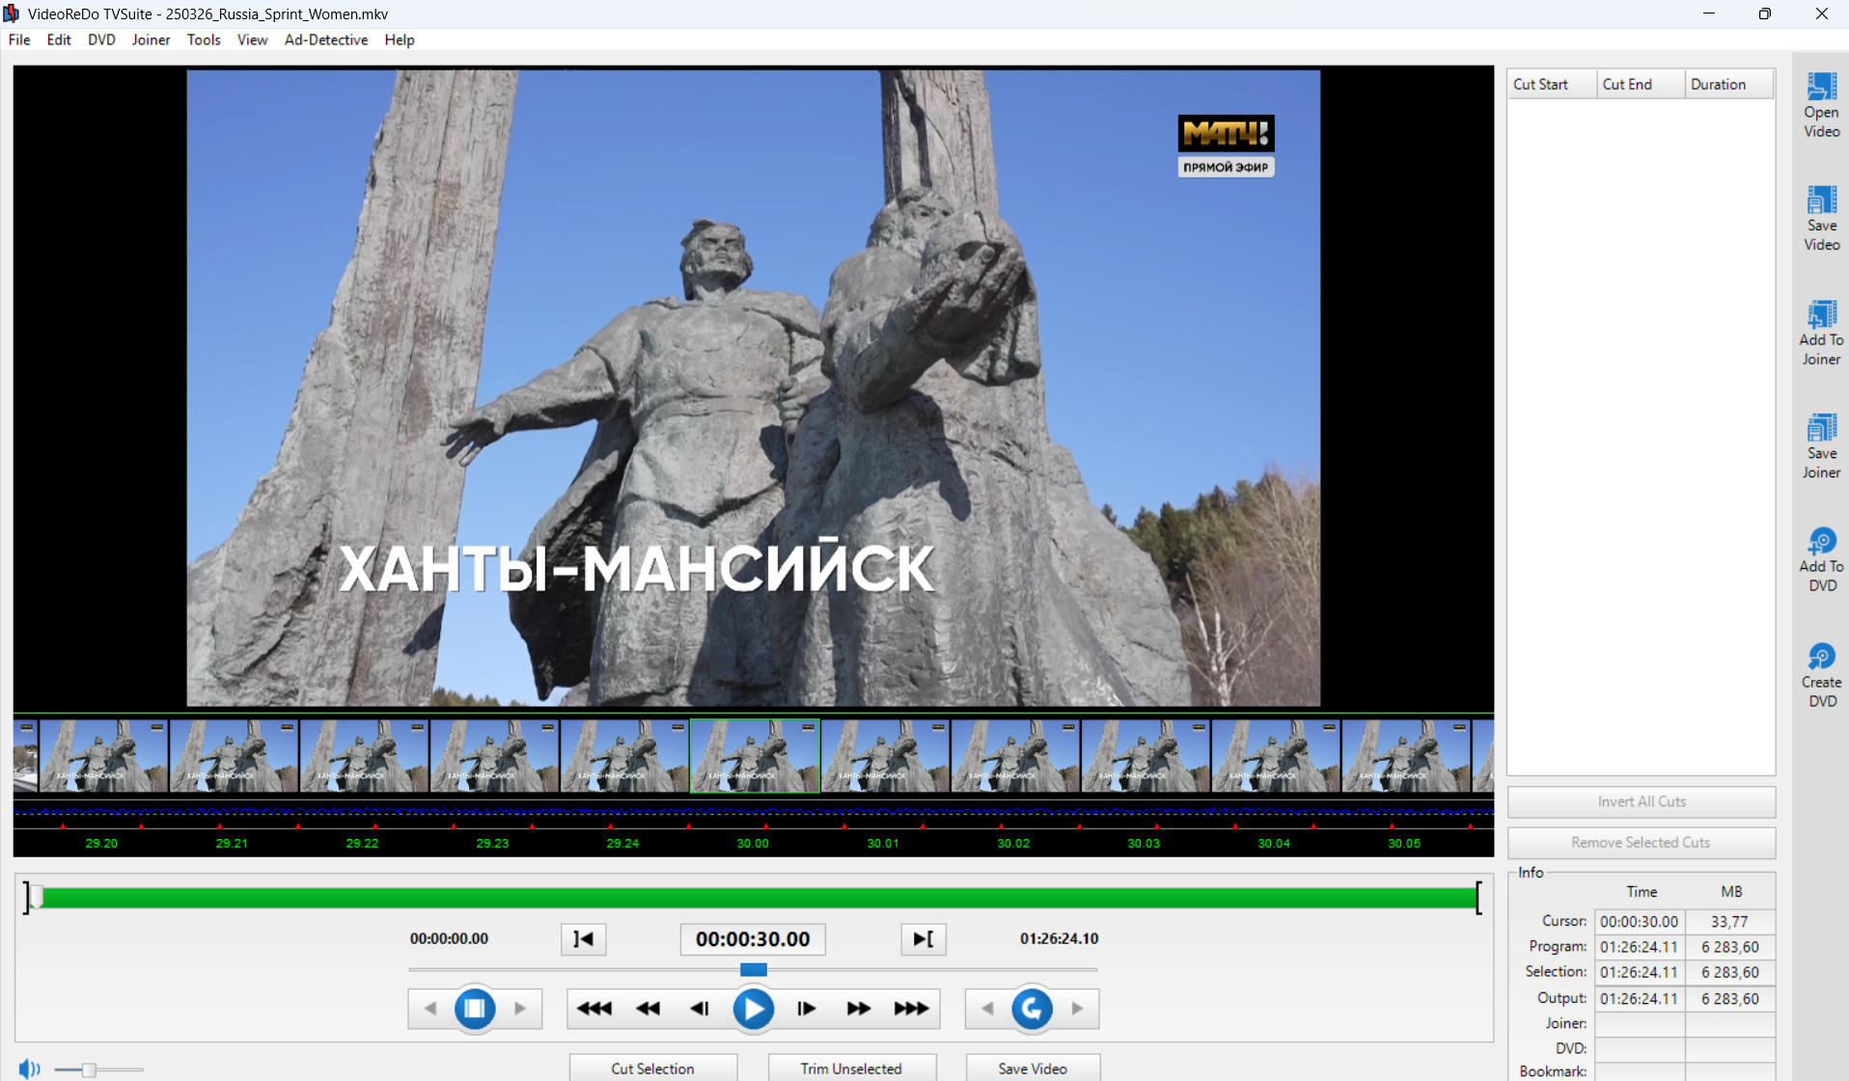Click left arrow beside the replay button
The image size is (1849, 1081).
tap(987, 1009)
